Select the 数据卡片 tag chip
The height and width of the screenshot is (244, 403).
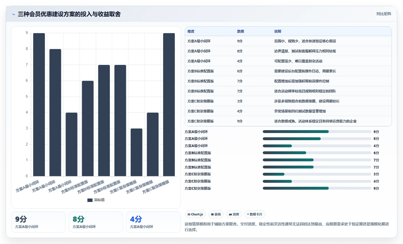[255, 214]
